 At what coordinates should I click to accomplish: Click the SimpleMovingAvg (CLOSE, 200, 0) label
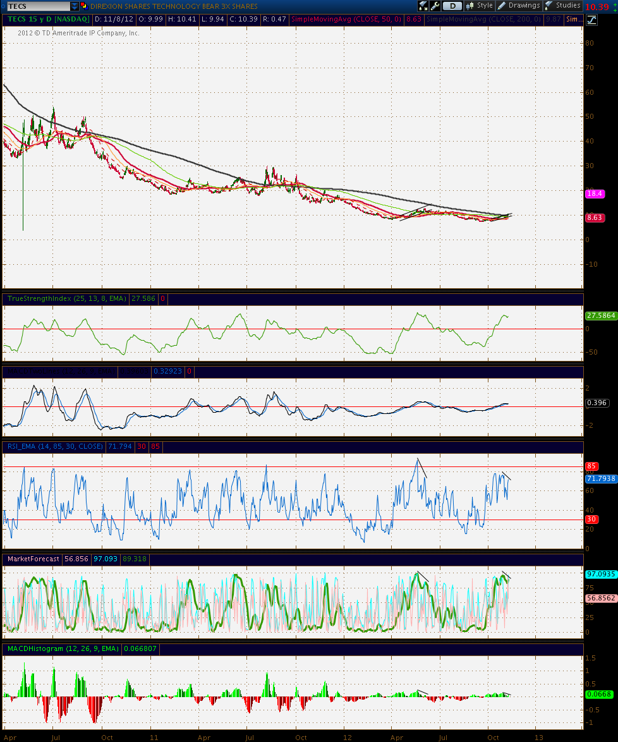point(483,20)
